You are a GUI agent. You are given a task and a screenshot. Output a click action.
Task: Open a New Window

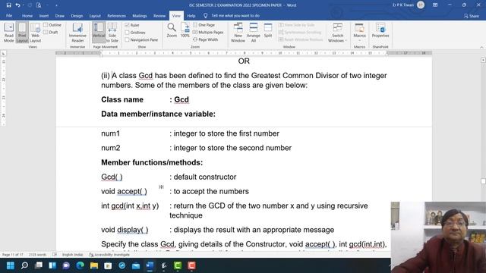pos(238,32)
